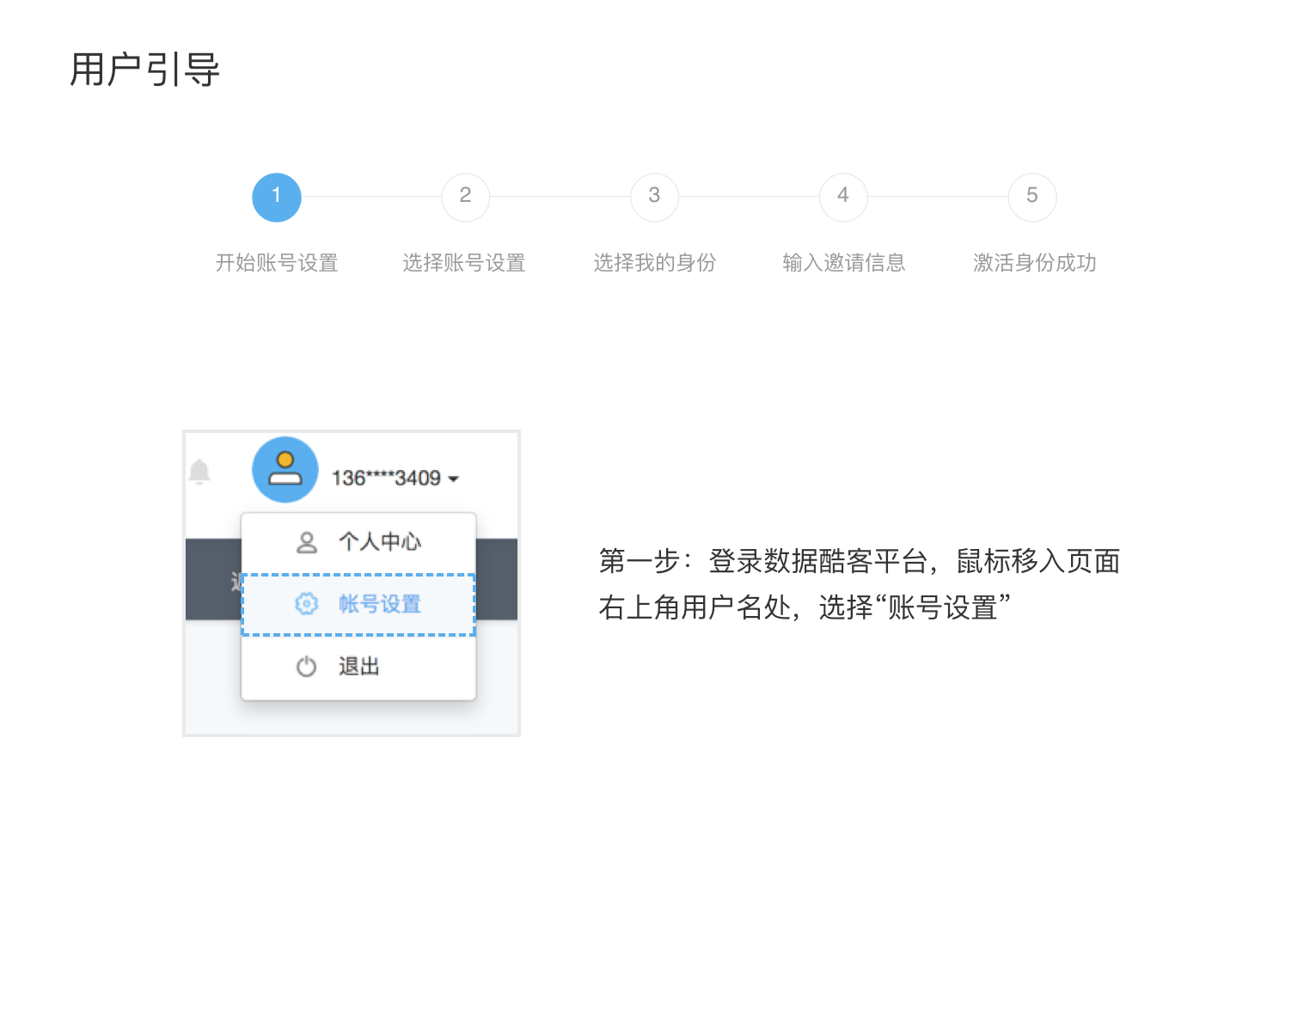Image resolution: width=1310 pixels, height=1031 pixels.
Task: Go to step 4 circle
Action: [x=843, y=197]
